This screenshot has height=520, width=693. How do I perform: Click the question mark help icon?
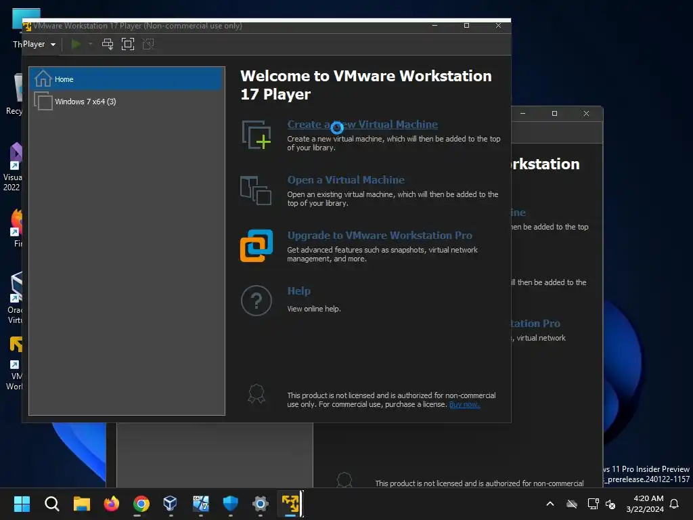(x=256, y=301)
